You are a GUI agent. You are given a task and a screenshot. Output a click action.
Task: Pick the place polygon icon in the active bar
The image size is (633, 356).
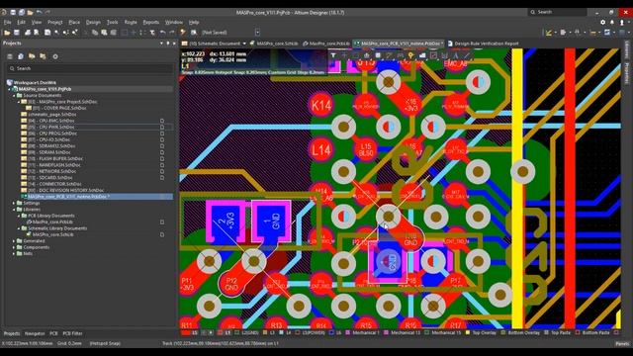(x=422, y=55)
